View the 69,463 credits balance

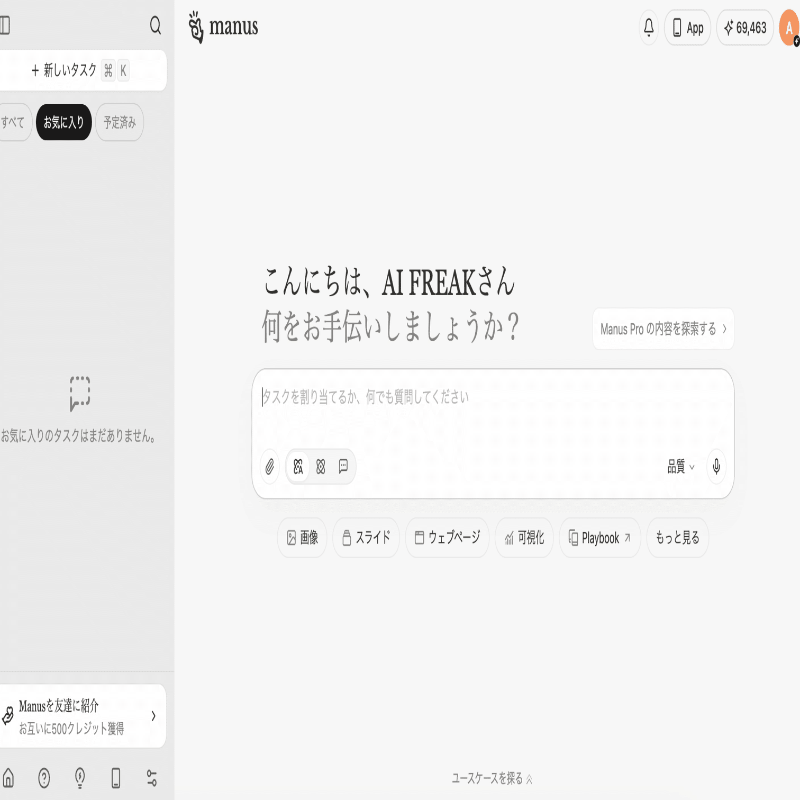tap(745, 28)
